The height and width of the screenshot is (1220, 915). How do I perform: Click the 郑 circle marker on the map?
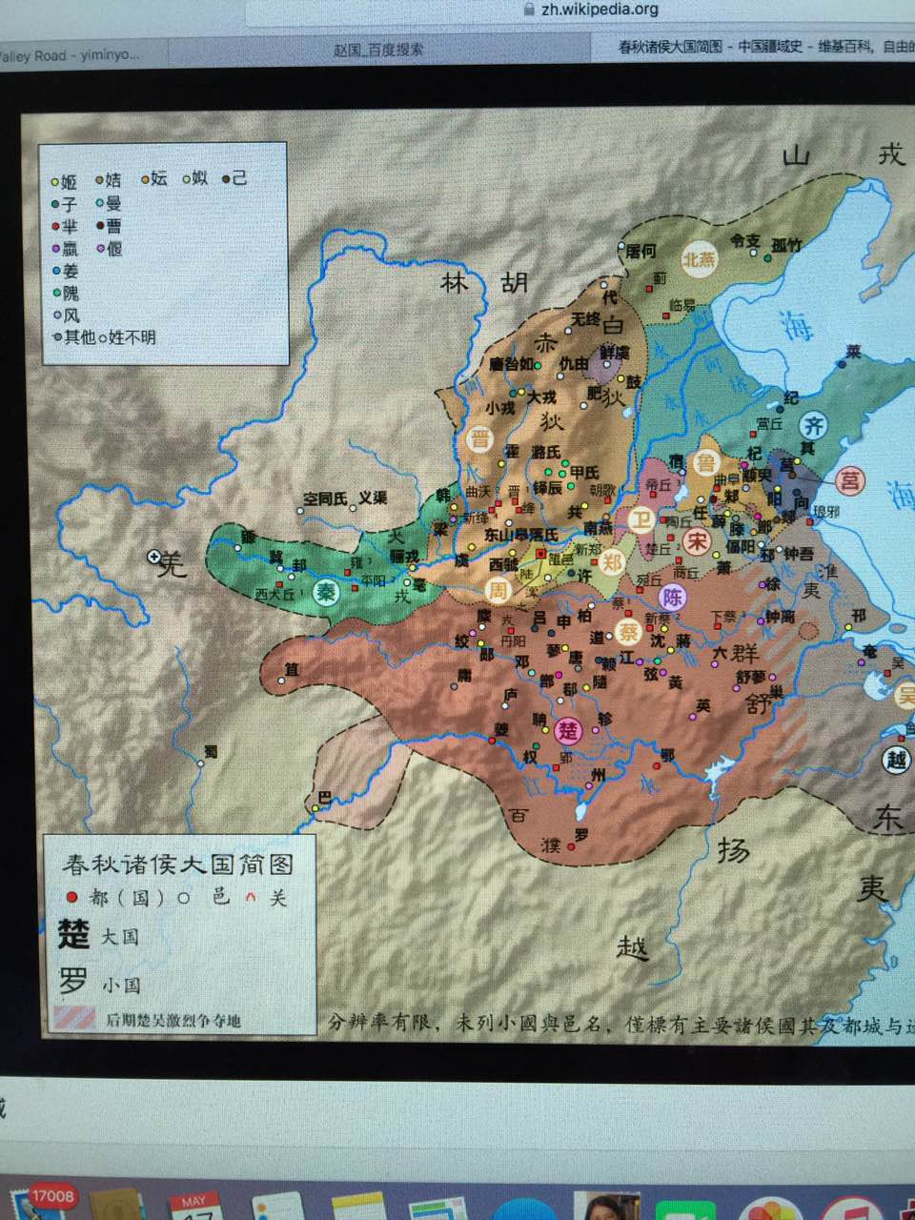pos(612,562)
